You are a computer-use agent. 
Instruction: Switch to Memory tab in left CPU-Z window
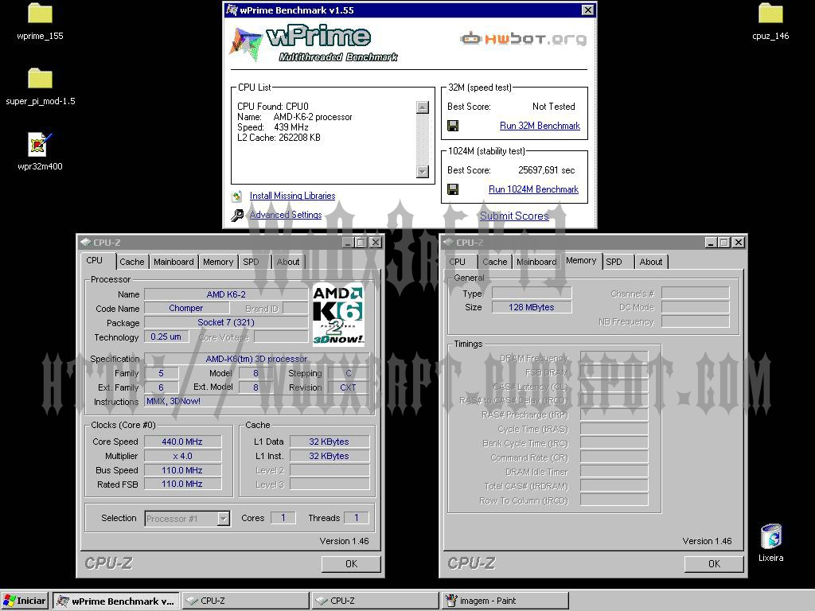pos(218,262)
